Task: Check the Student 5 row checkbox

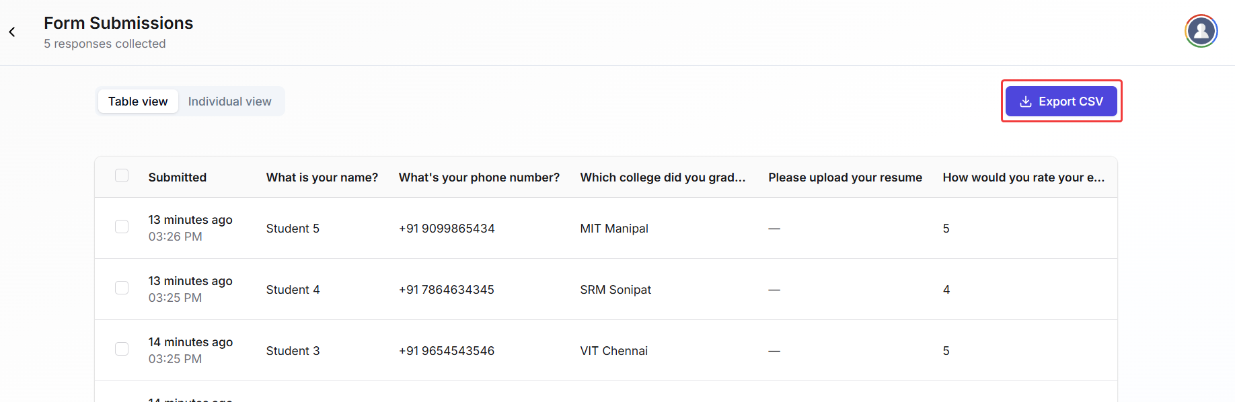Action: 122,227
